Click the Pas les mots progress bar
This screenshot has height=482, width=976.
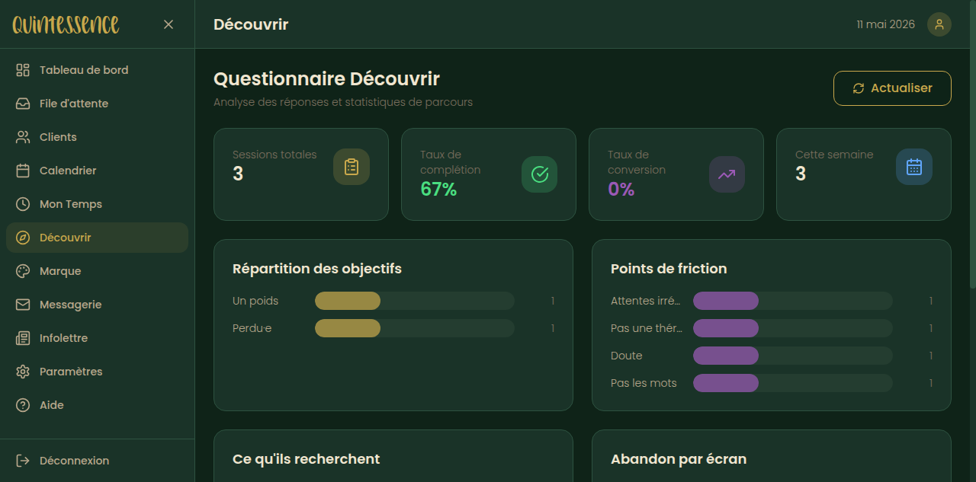[793, 383]
